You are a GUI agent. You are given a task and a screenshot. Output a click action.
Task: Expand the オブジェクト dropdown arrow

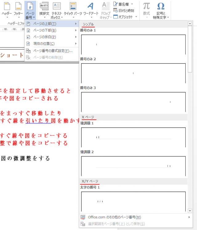tap(136, 17)
